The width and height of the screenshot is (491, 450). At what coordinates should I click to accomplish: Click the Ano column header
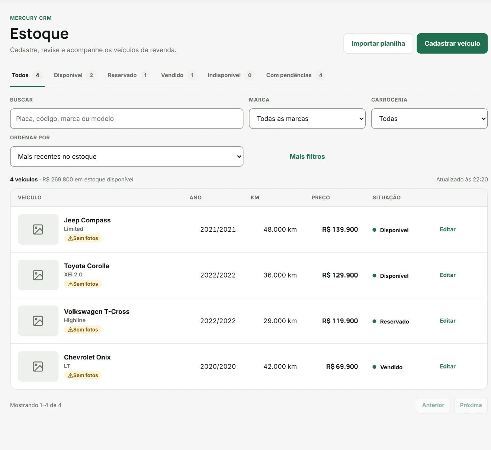click(196, 198)
